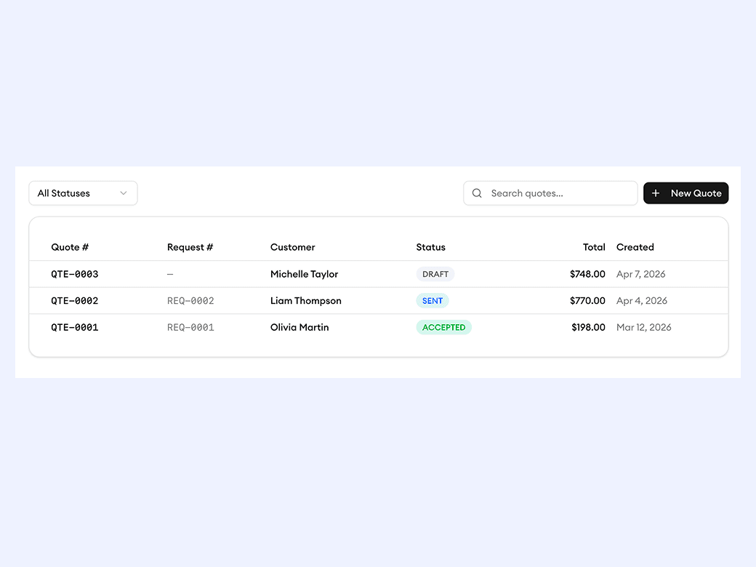Open quote QTE-0001
The height and width of the screenshot is (567, 756).
74,328
